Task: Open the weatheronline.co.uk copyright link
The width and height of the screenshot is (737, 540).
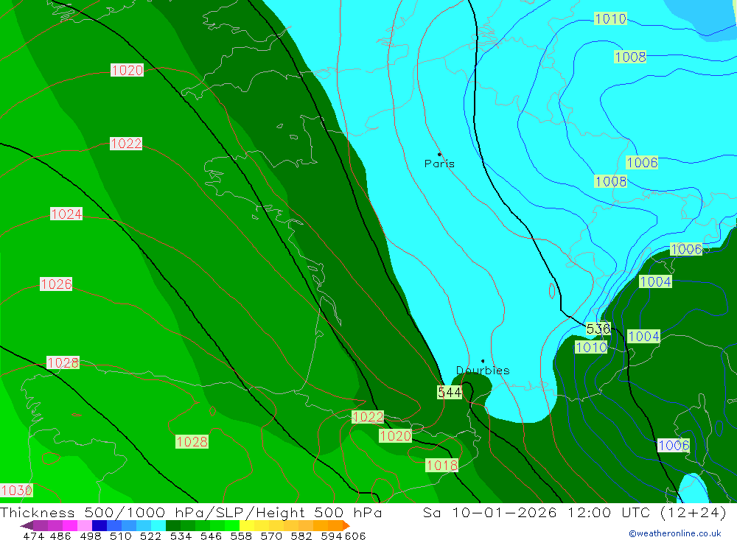Action: click(x=674, y=533)
